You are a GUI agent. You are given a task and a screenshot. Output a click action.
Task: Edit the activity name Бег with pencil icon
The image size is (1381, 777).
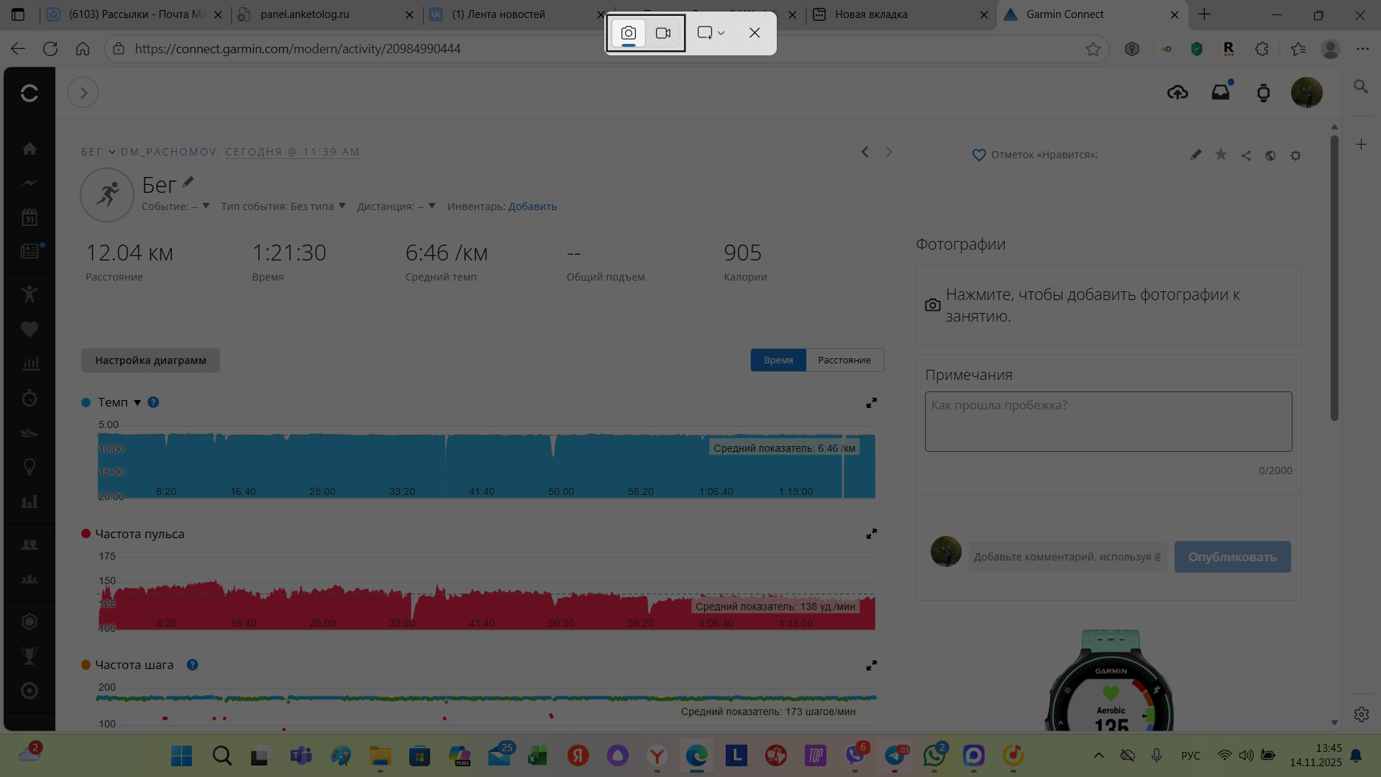click(188, 182)
